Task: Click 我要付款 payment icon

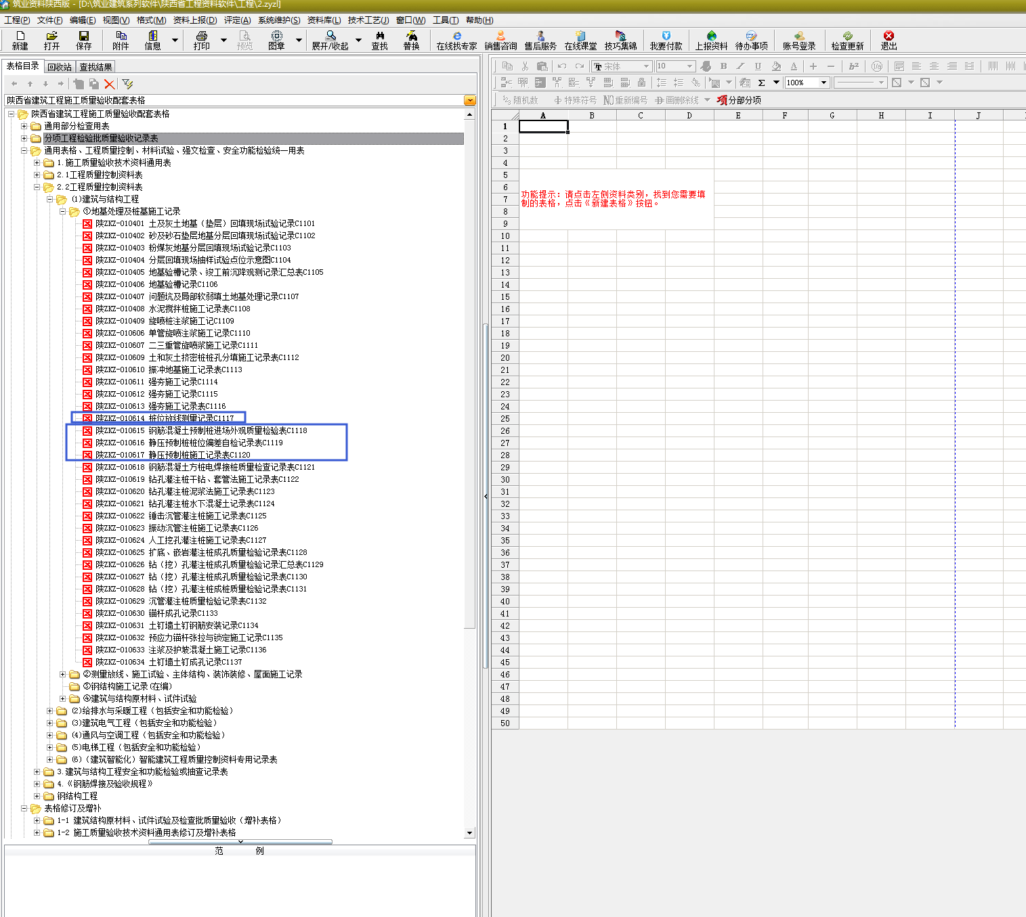Action: pyautogui.click(x=666, y=41)
